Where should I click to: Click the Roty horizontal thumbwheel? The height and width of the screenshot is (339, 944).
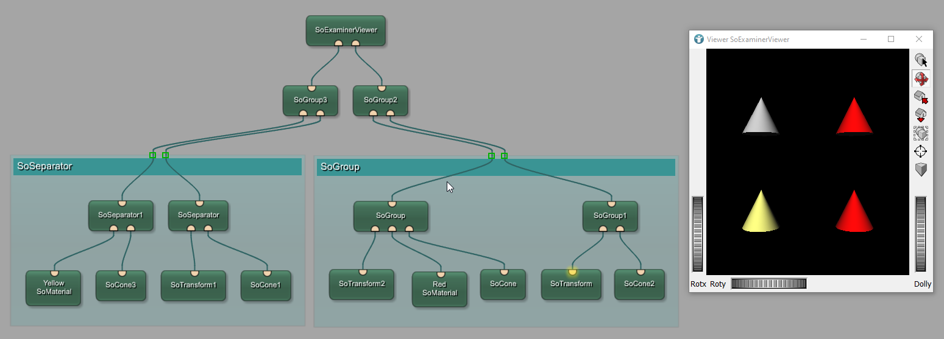[768, 284]
